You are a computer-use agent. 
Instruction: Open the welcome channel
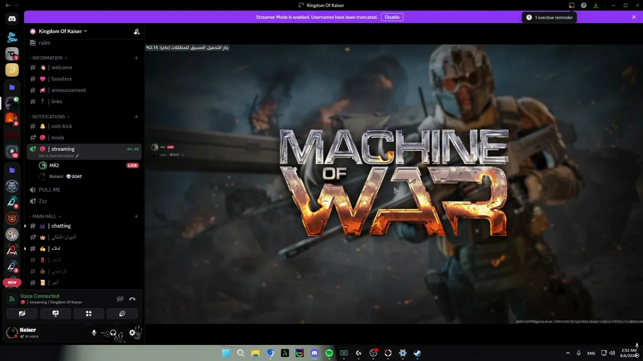pos(84,68)
